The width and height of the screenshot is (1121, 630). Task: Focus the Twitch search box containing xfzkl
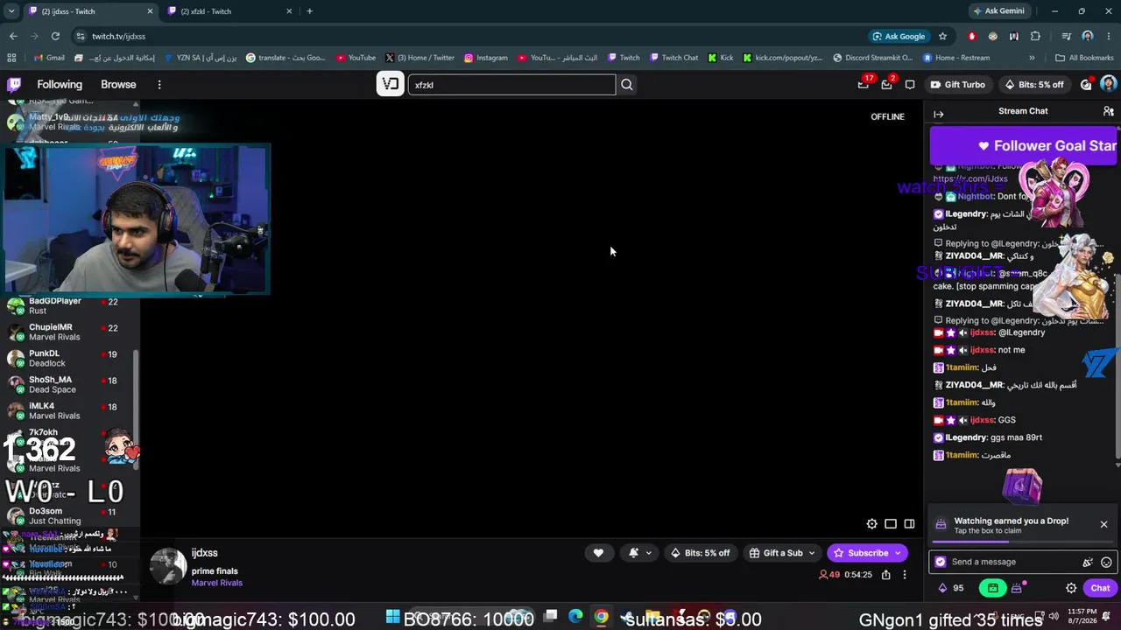(511, 85)
